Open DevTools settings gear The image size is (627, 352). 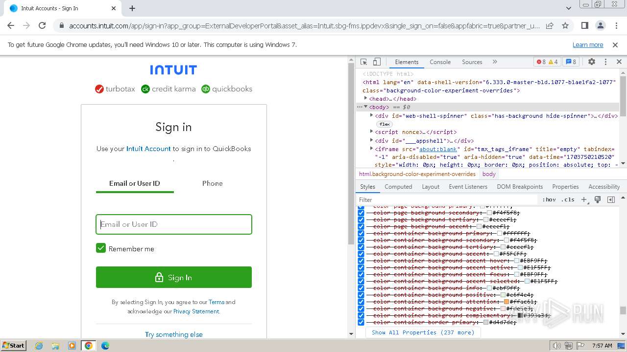pos(592,62)
